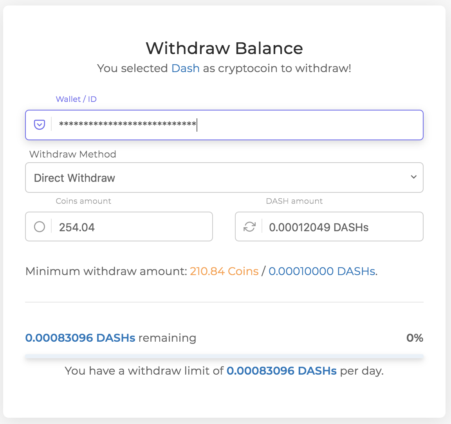The image size is (451, 424).
Task: Click the wallet pocket icon
Action: tap(40, 125)
